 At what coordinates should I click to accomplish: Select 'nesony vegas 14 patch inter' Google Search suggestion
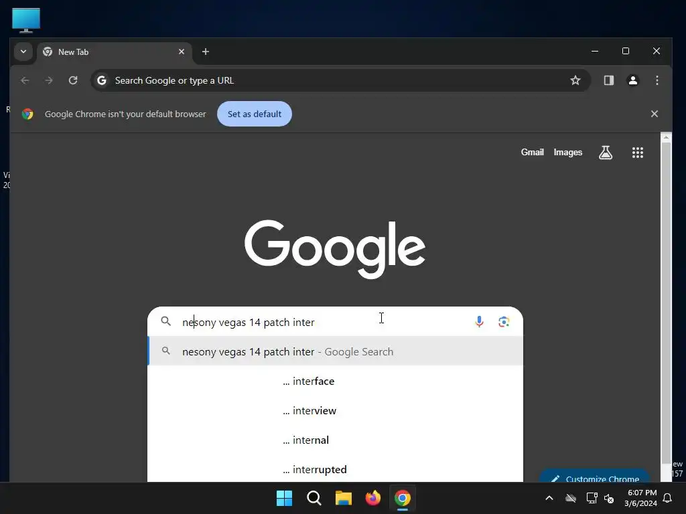336,351
